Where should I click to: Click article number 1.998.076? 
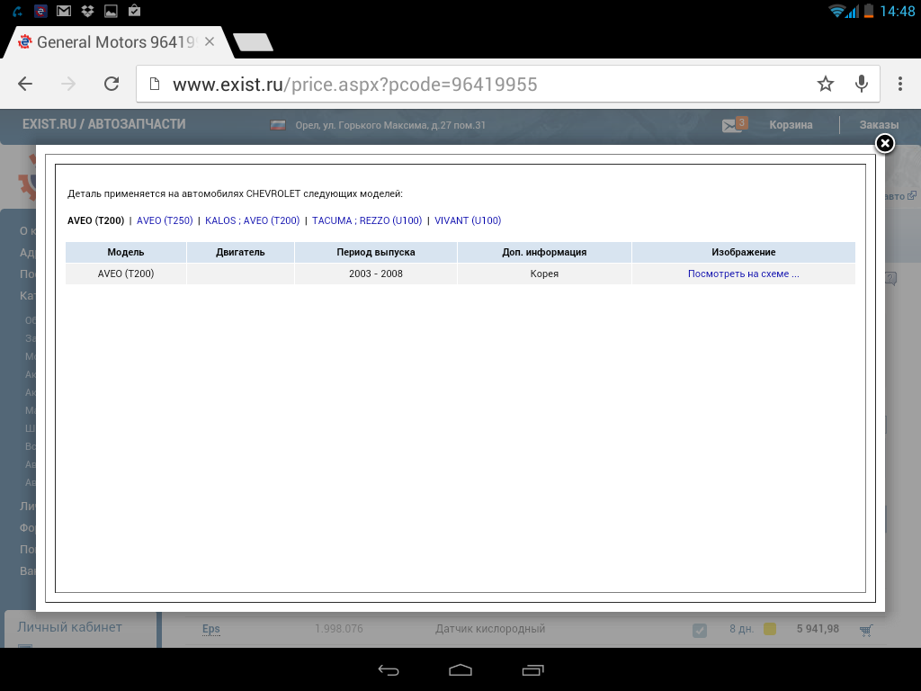click(338, 629)
